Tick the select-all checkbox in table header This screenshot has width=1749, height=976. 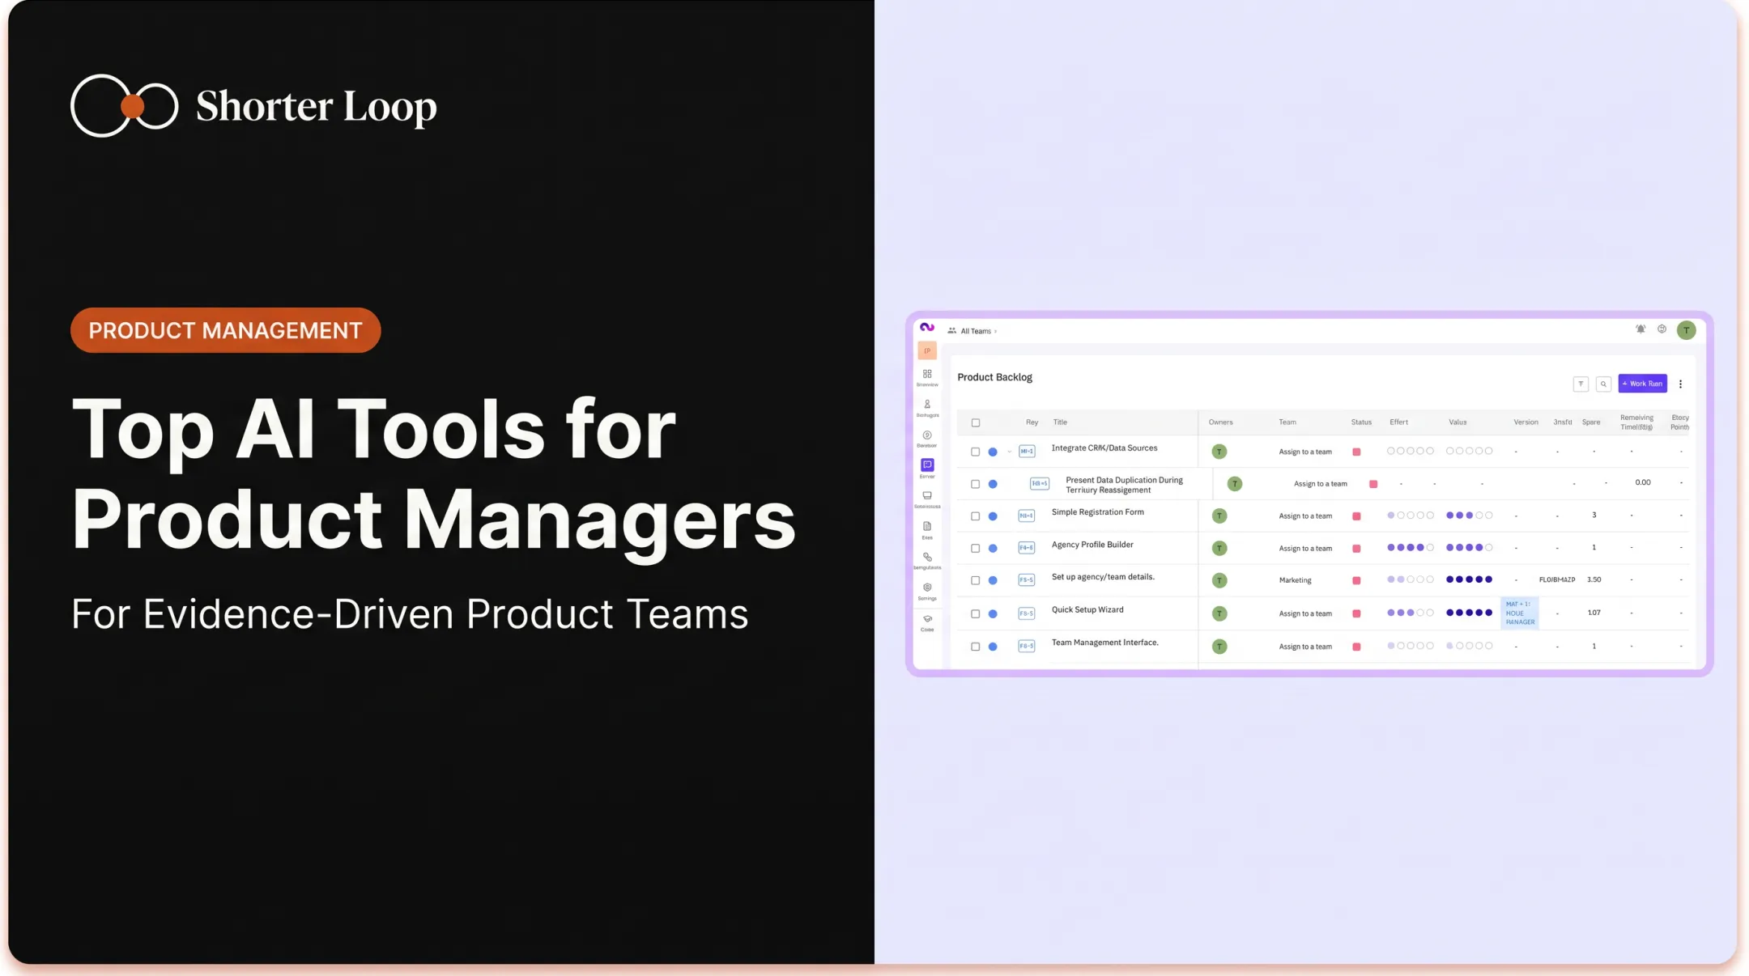[x=976, y=422]
